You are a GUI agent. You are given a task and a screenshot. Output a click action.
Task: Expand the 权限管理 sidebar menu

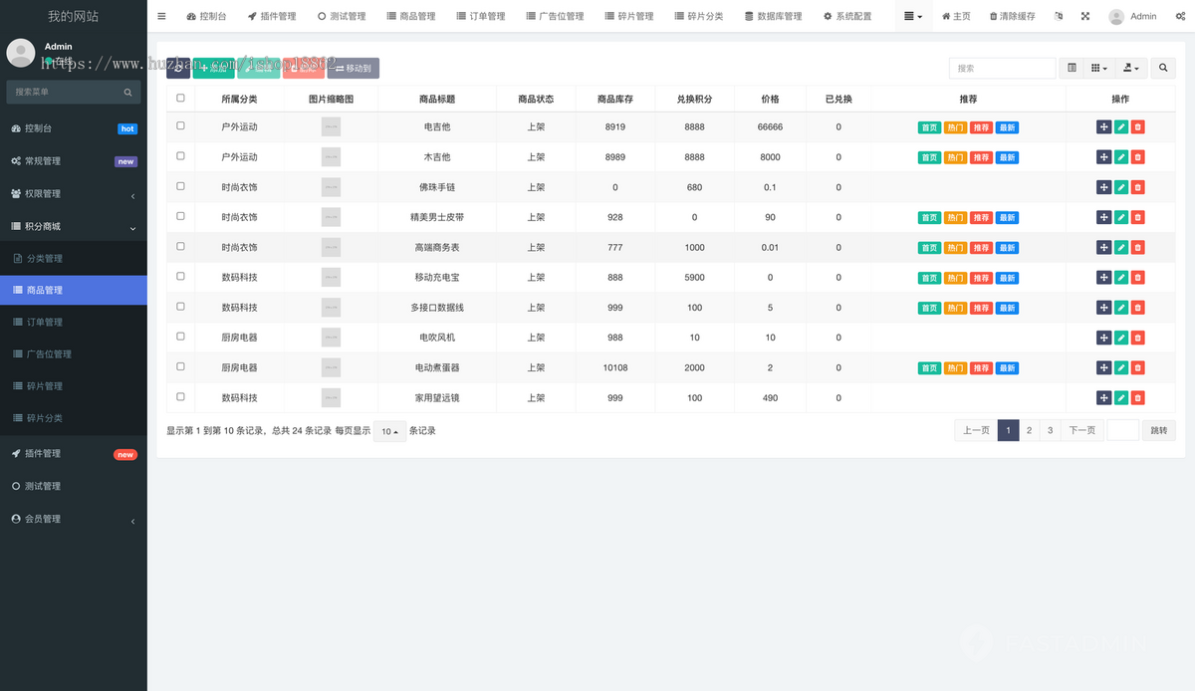coord(73,194)
